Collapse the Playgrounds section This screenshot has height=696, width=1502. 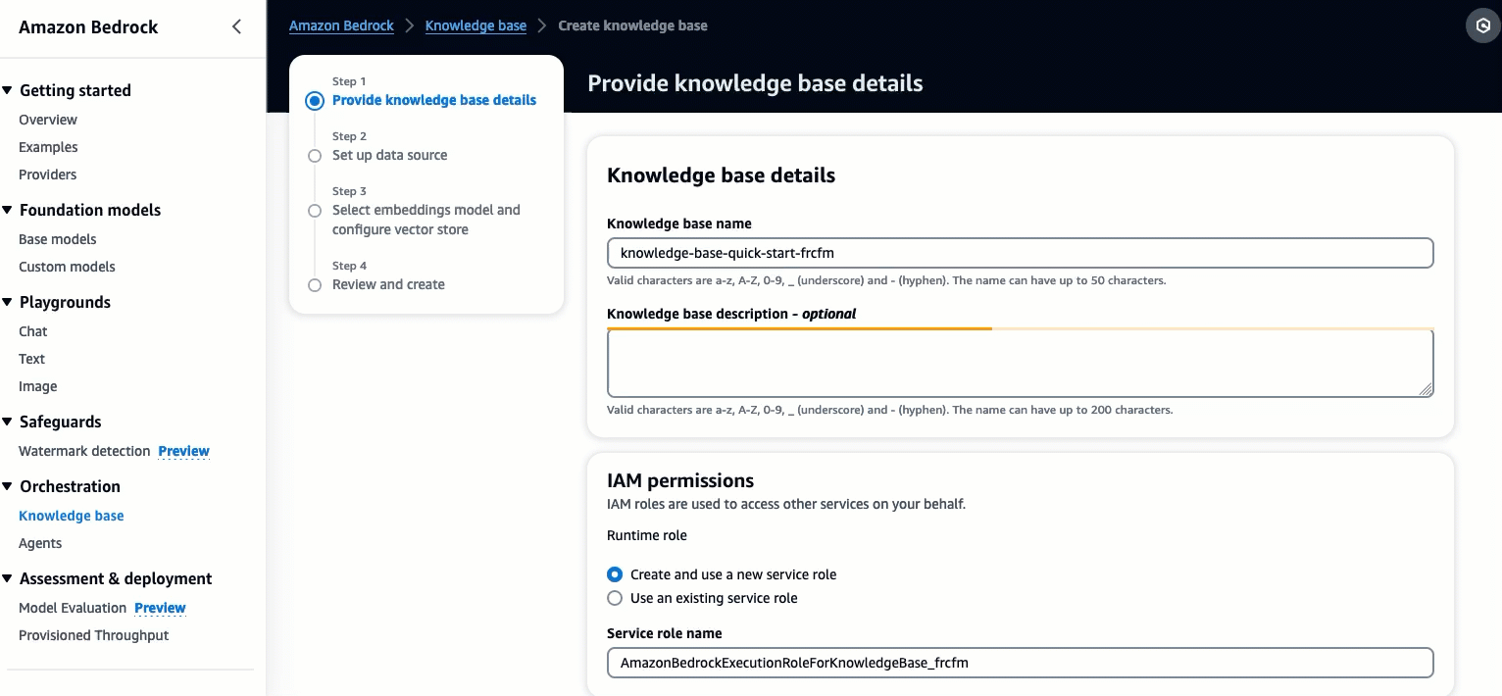click(8, 302)
